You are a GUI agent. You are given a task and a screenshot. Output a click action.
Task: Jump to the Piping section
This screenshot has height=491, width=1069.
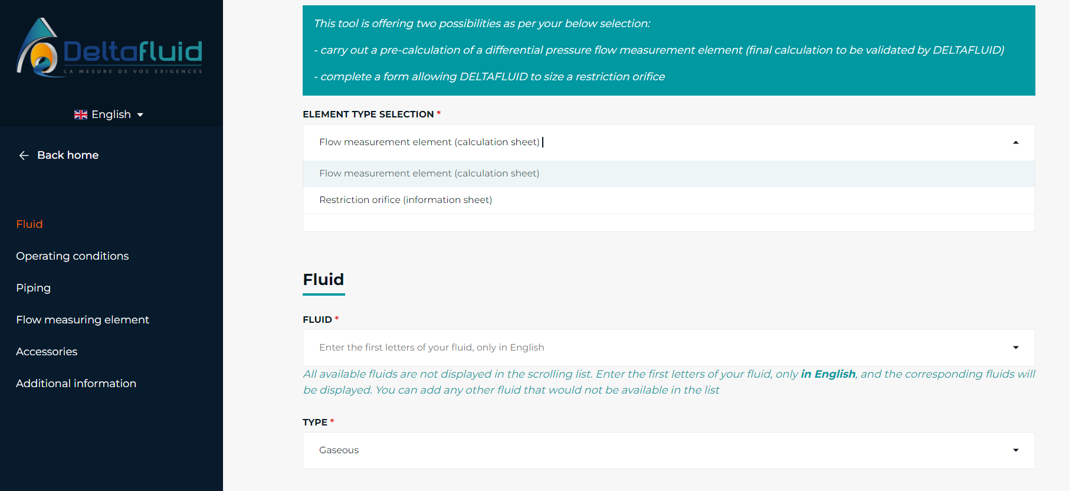tap(33, 288)
